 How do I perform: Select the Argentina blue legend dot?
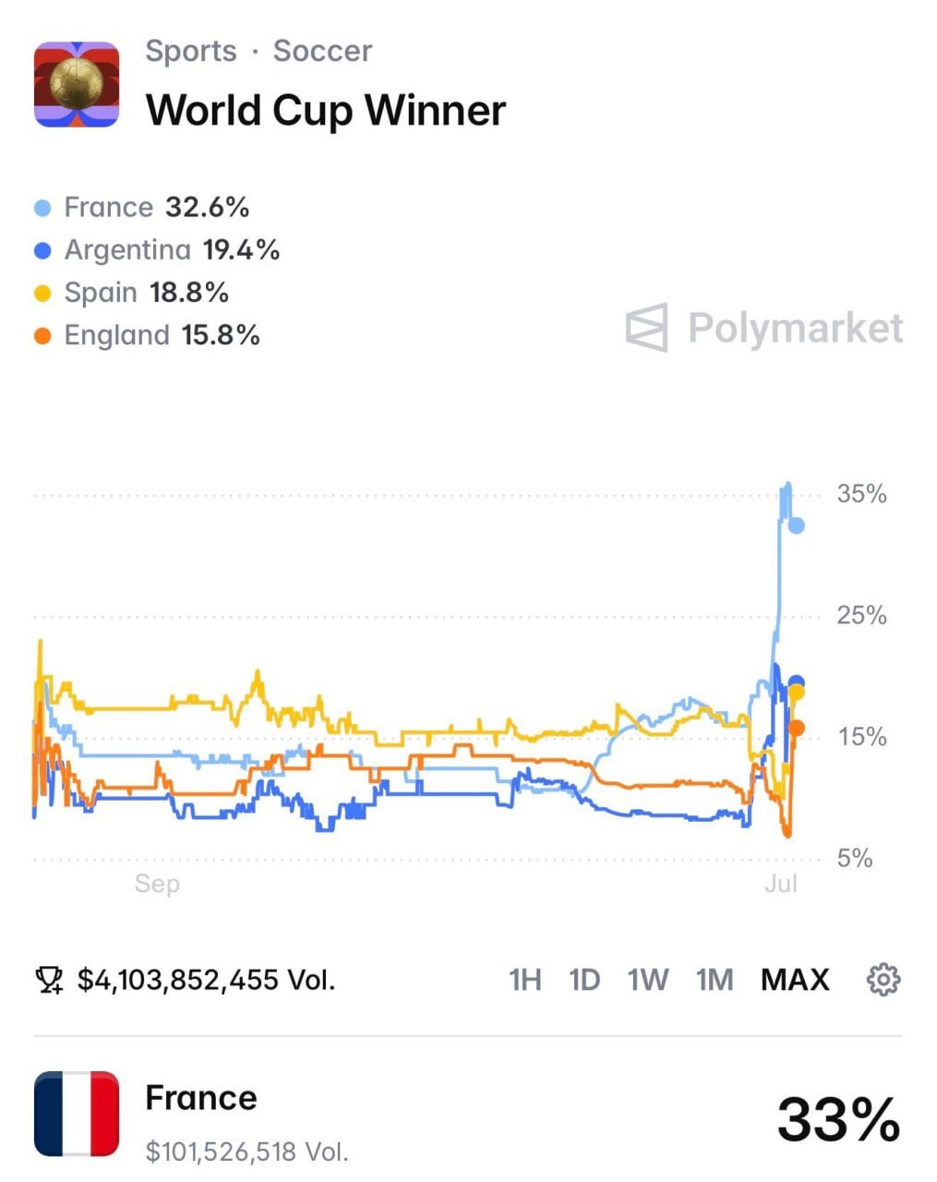click(42, 250)
